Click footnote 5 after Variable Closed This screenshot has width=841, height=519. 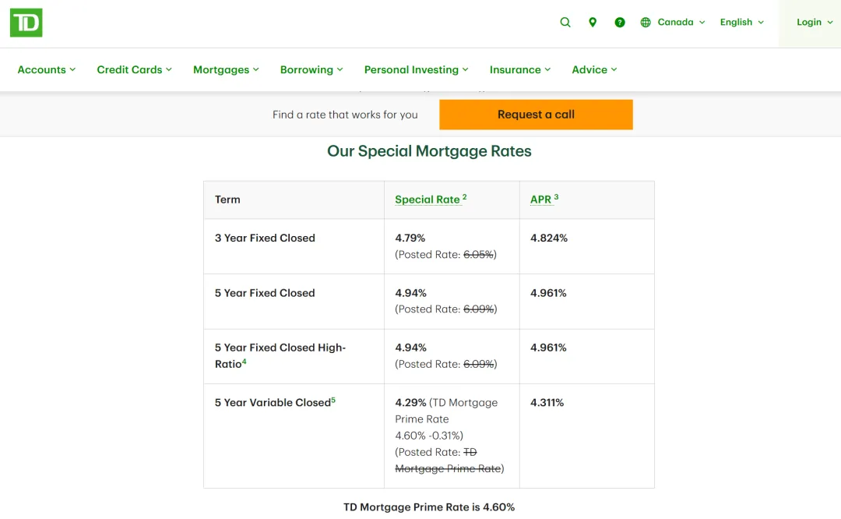333,401
